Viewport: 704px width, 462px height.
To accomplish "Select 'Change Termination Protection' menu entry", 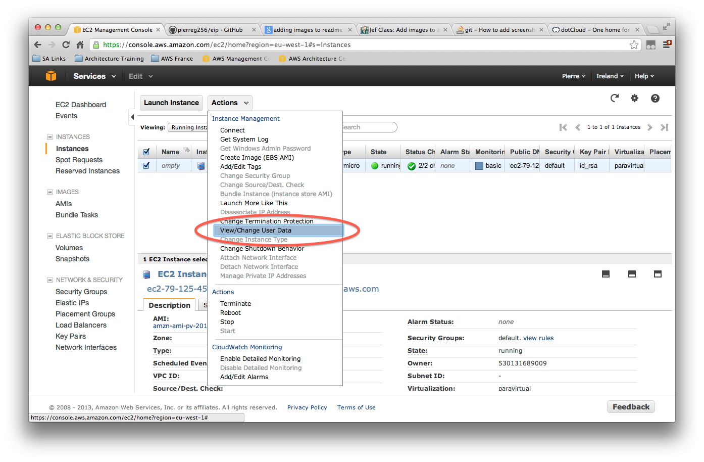I will pos(267,221).
